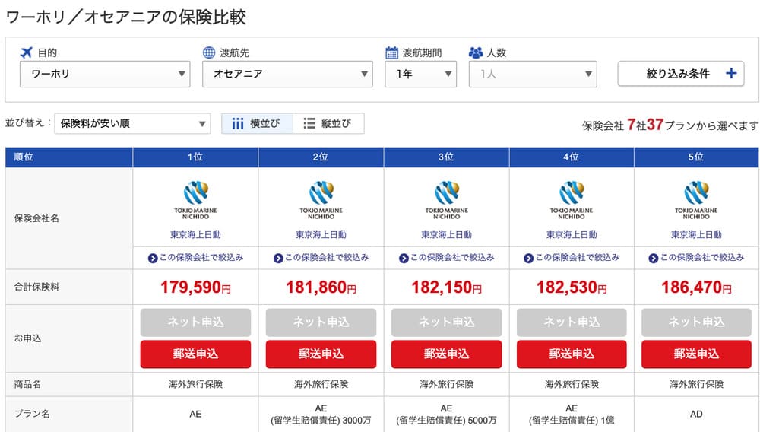760x432 pixels.
Task: Open 東京海上日動 link in the 3位 column
Action: pos(446,235)
